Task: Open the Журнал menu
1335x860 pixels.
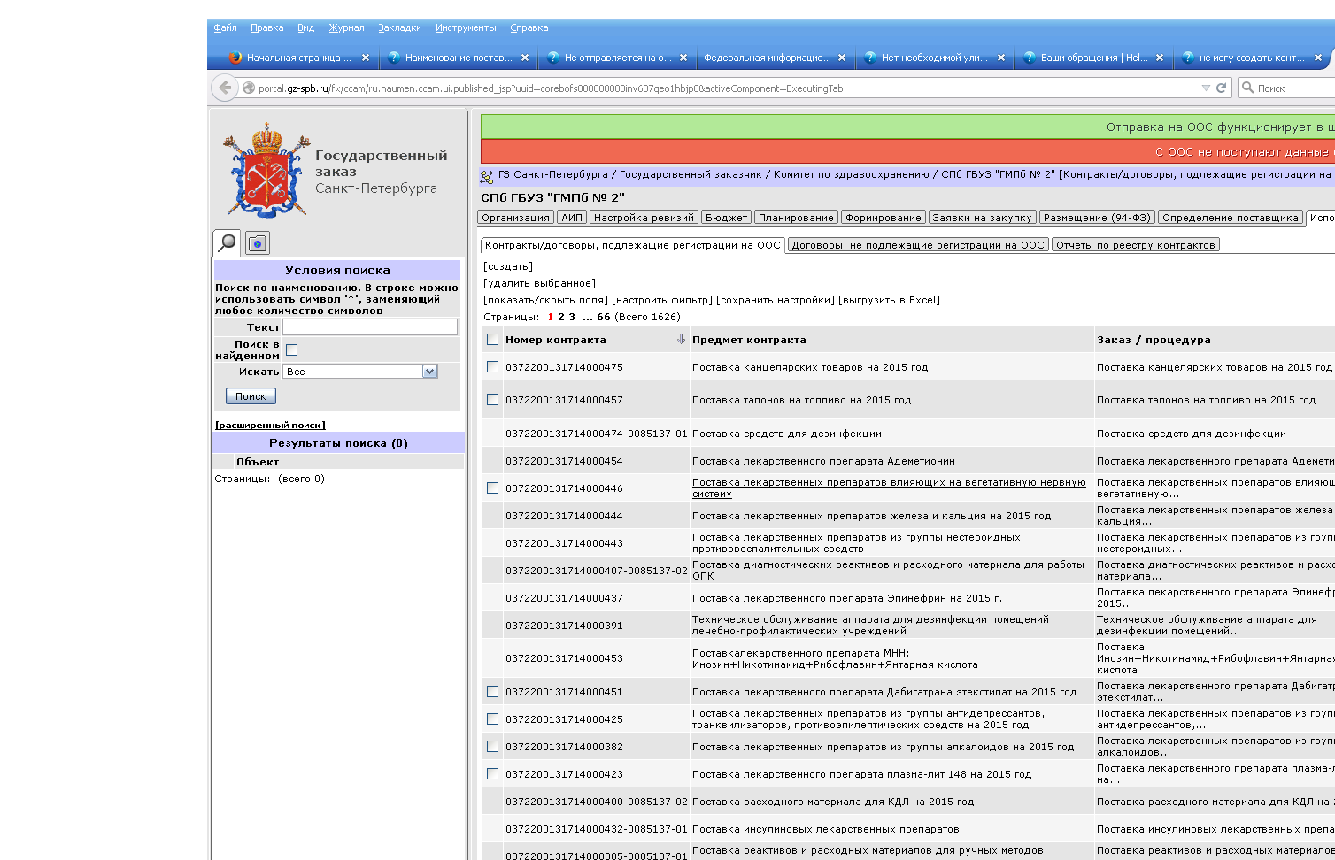Action: (x=346, y=27)
